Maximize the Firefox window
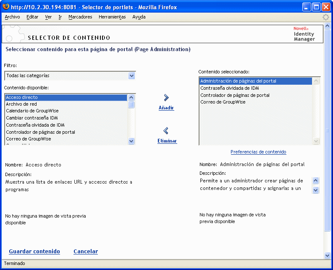The image size is (333, 270). tap(316, 7)
